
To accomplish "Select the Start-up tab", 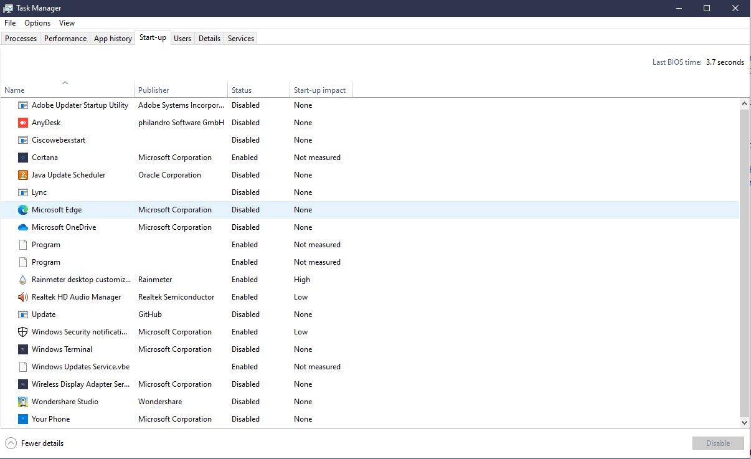I will 153,38.
